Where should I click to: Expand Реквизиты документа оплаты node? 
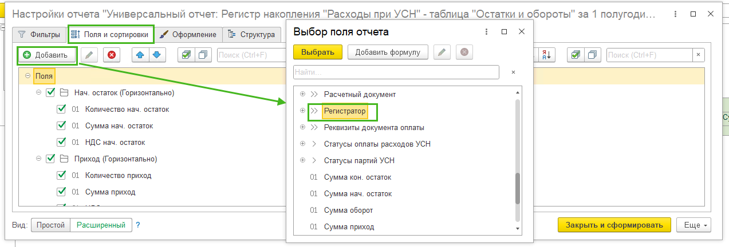(x=302, y=127)
